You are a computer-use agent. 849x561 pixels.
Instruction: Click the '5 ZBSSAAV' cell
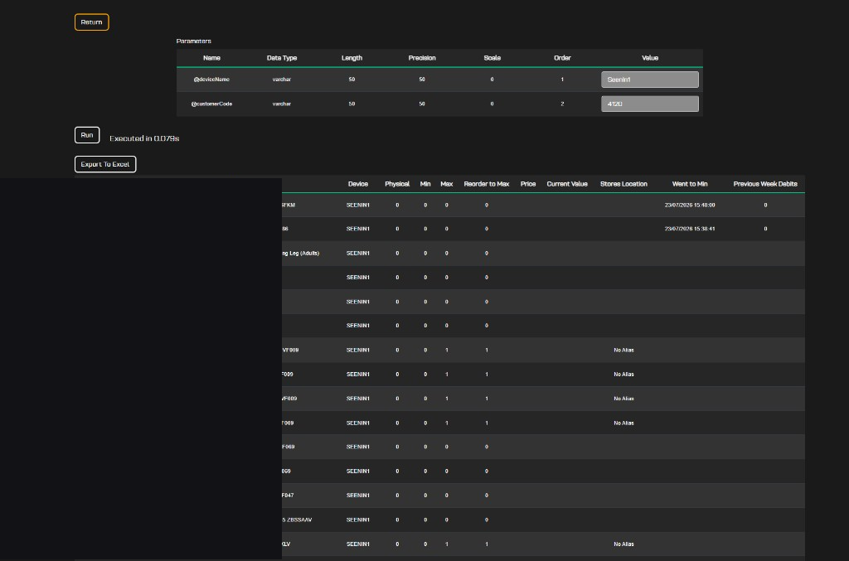(x=297, y=520)
